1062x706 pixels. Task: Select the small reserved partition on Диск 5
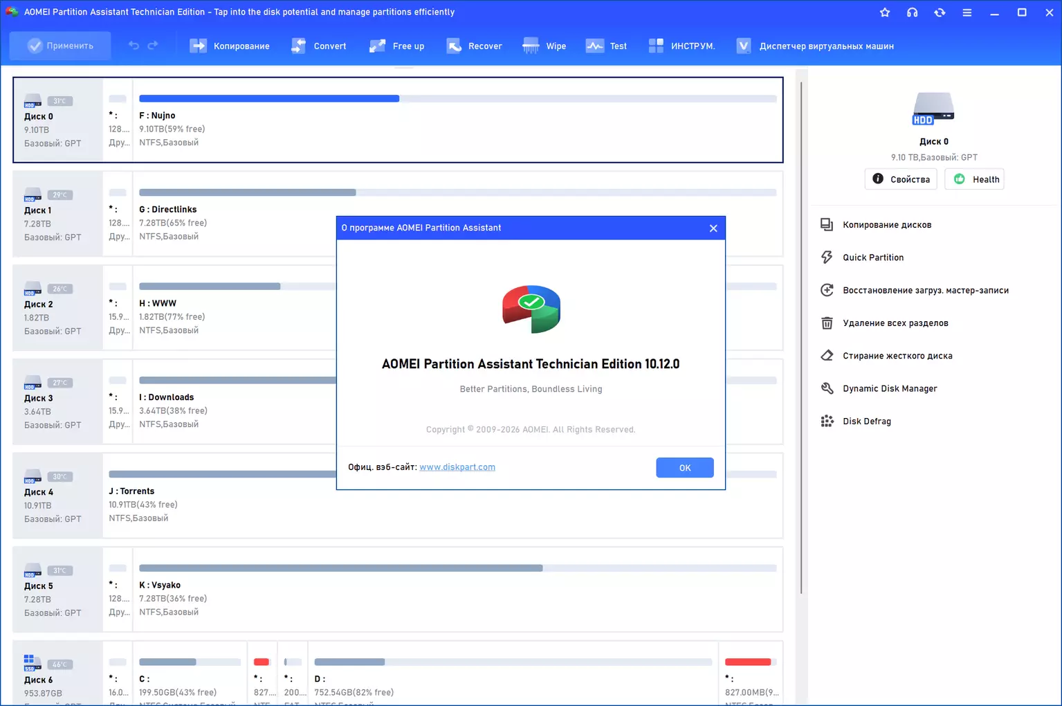118,590
